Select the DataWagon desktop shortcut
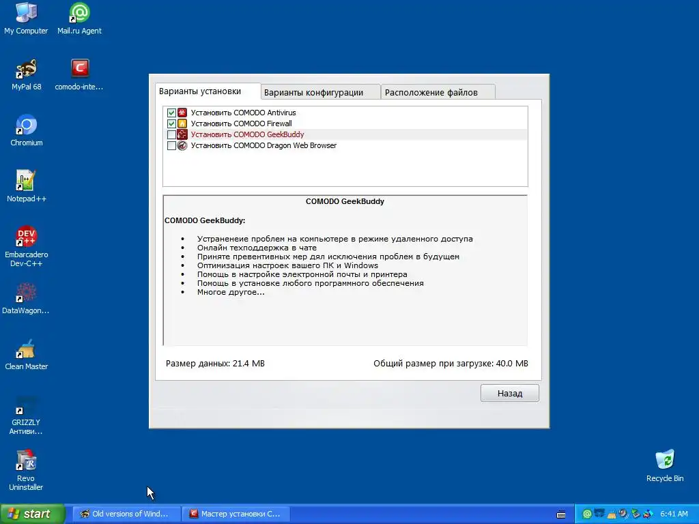 click(x=26, y=299)
